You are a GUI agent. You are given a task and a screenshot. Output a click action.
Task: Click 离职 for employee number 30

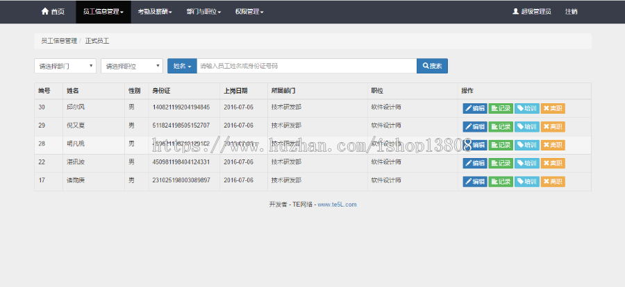point(553,108)
